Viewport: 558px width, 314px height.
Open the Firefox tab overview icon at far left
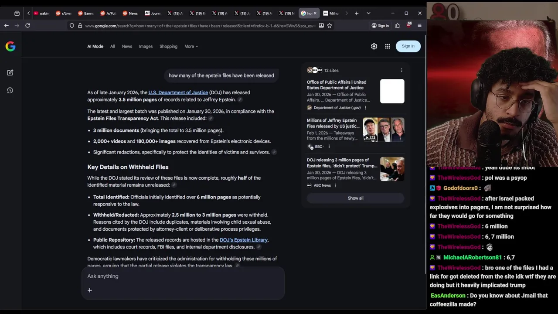[17, 14]
